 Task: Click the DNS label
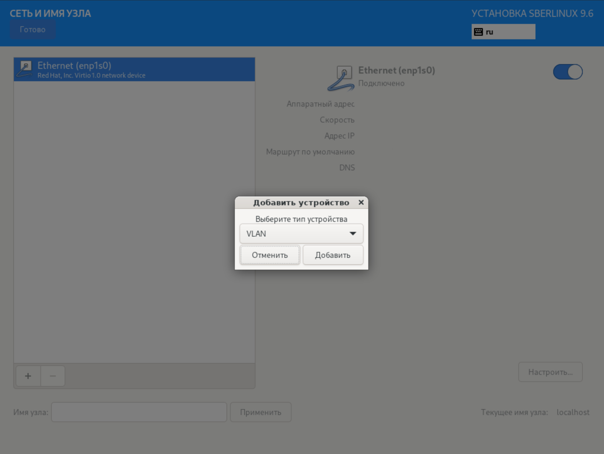point(347,168)
